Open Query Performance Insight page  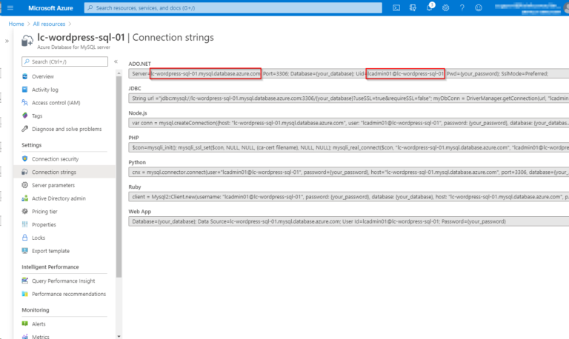pos(64,281)
